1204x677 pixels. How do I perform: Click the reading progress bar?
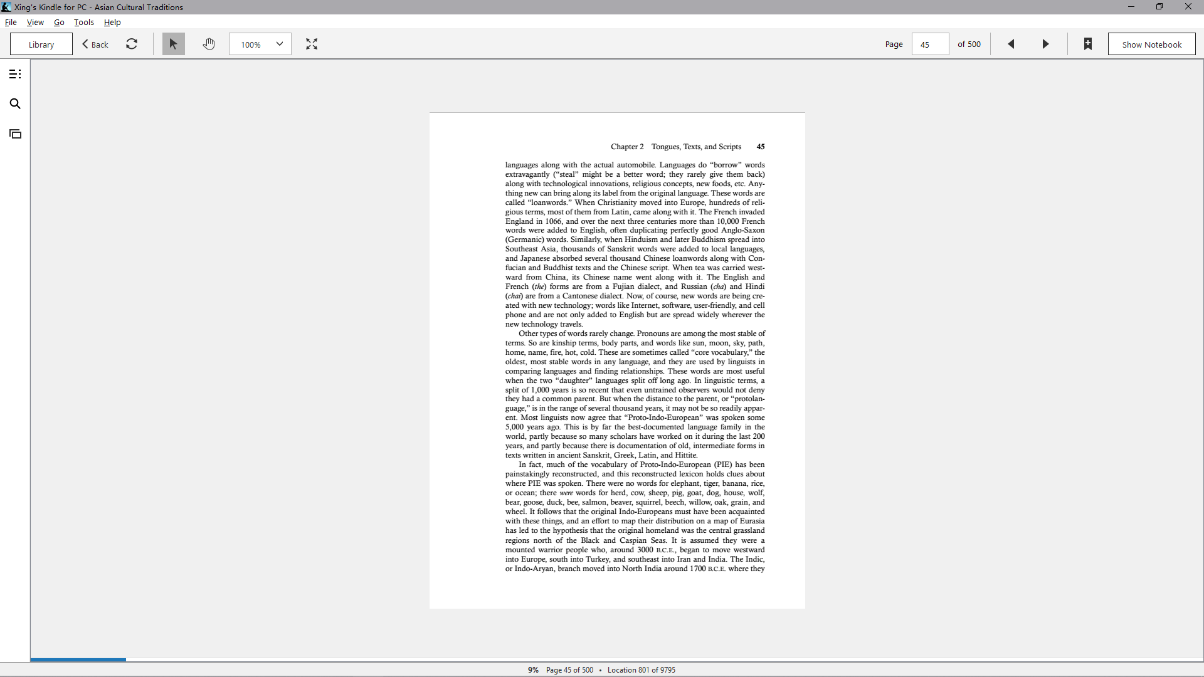coord(617,659)
